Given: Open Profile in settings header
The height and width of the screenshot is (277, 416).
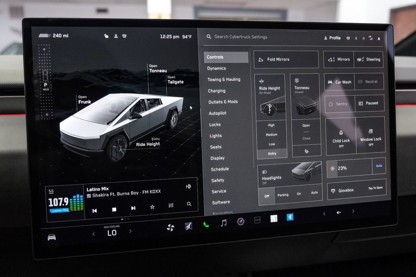Looking at the screenshot, I should pyautogui.click(x=332, y=38).
